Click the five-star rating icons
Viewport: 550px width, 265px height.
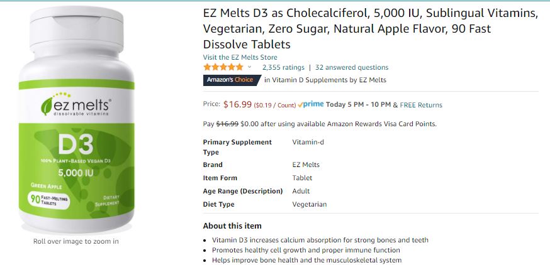(223, 67)
